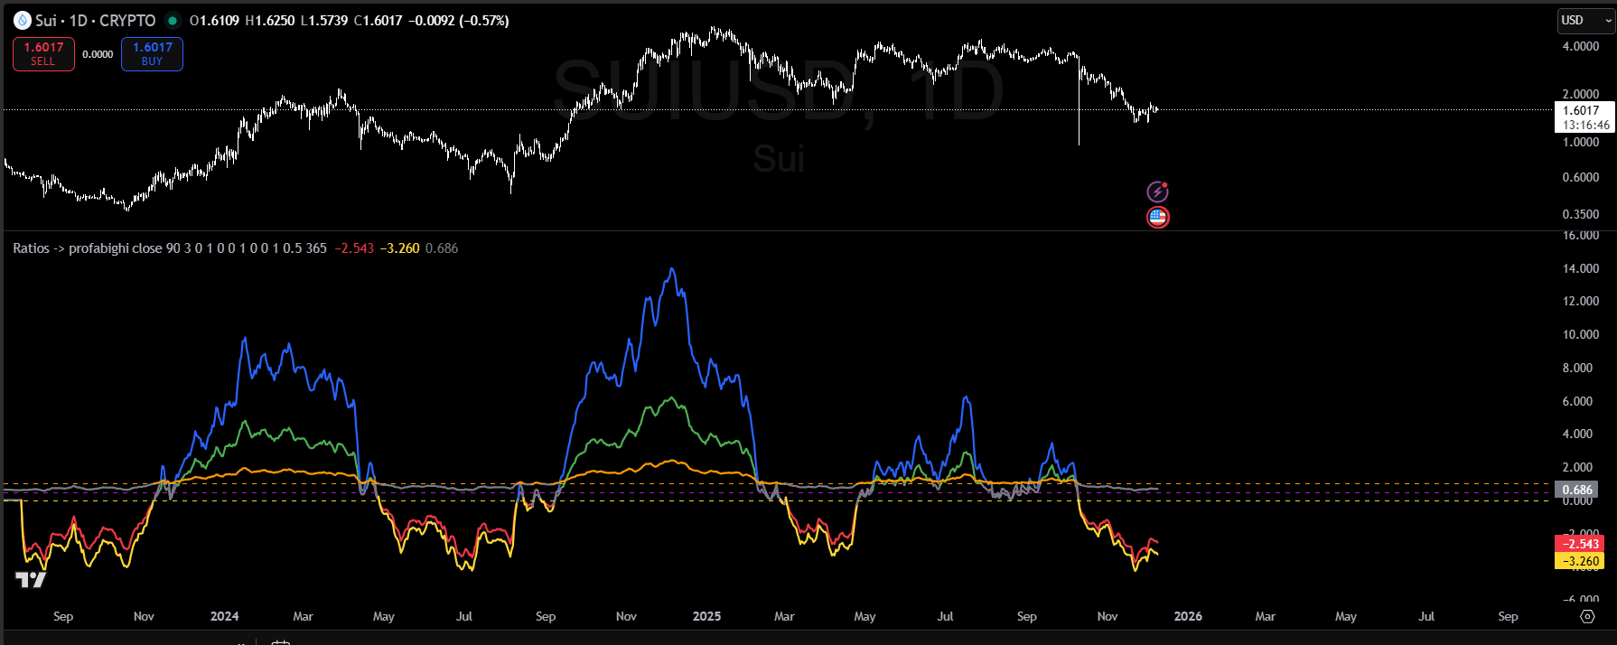1617x645 pixels.
Task: Click the blue 1.6017 BUY button
Action: pos(152,54)
